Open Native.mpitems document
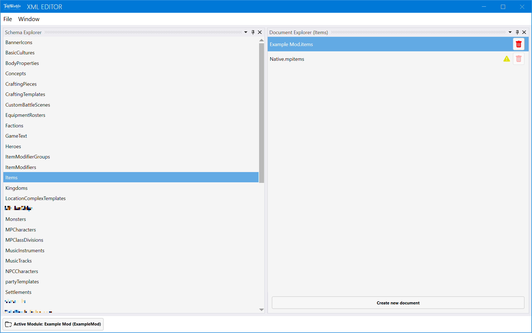The height and width of the screenshot is (333, 532). [398, 59]
